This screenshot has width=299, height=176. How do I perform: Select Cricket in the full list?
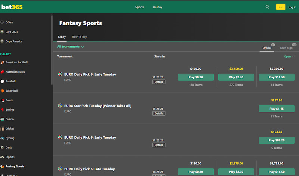(x=10, y=129)
